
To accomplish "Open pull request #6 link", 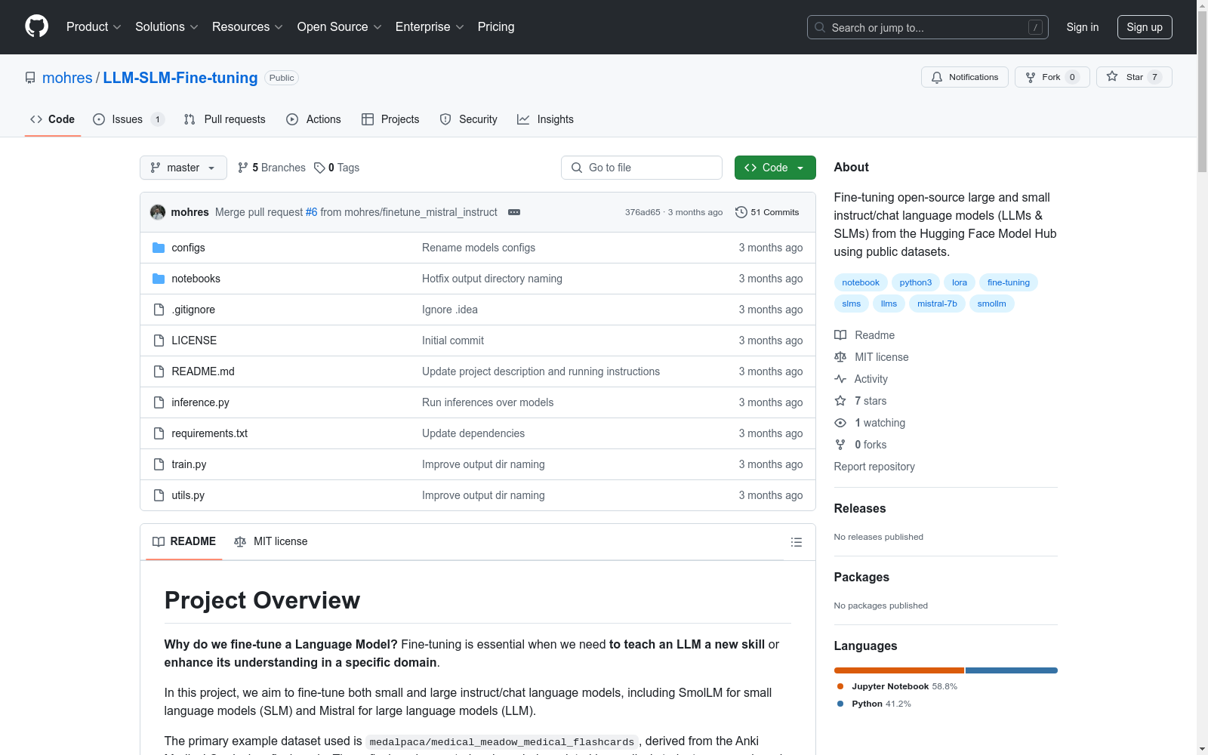I will [311, 212].
